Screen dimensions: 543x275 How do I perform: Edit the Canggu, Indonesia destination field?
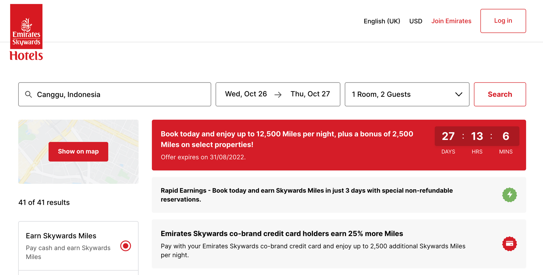click(x=115, y=94)
